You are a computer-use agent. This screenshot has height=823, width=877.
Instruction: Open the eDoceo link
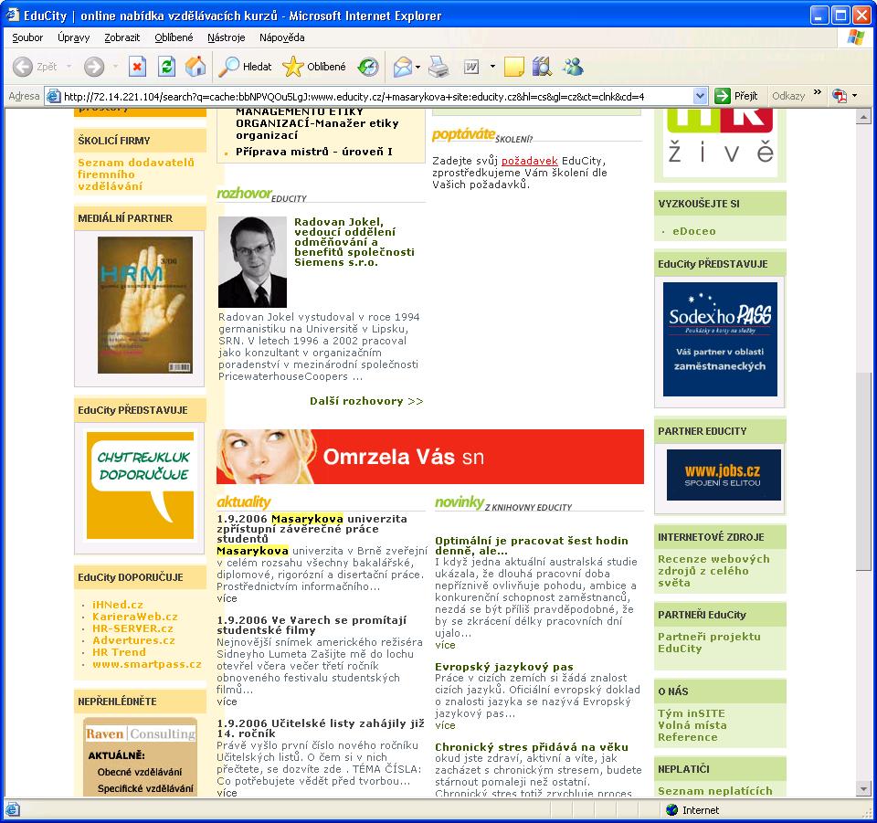(693, 231)
